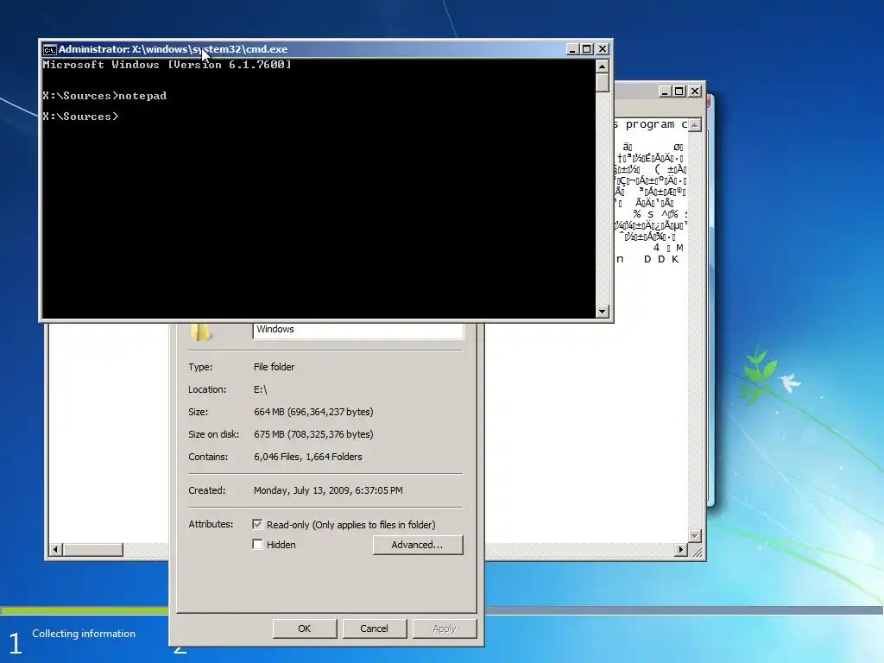
Task: Cancel the Properties dialog
Action: pyautogui.click(x=375, y=628)
